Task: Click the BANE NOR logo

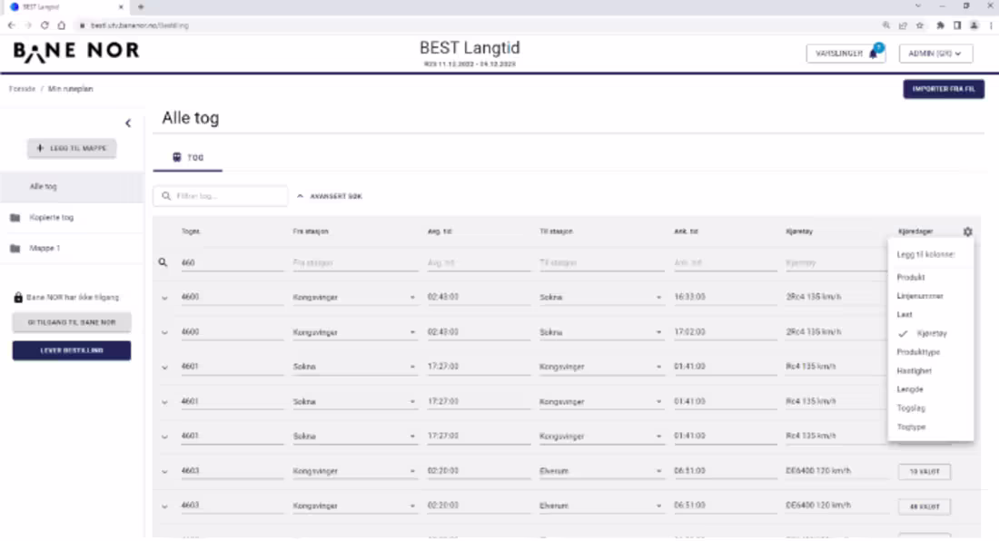Action: click(75, 51)
